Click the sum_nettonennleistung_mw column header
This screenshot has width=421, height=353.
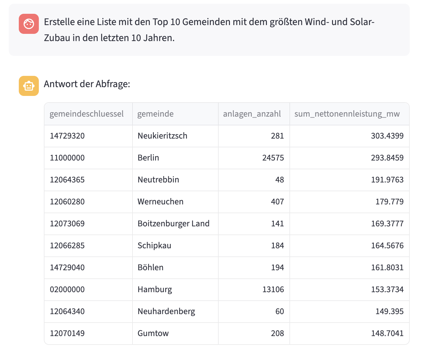350,114
